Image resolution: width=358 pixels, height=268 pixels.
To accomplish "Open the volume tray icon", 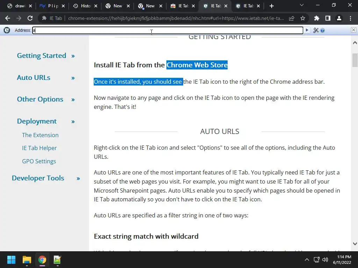I will pos(325,260).
